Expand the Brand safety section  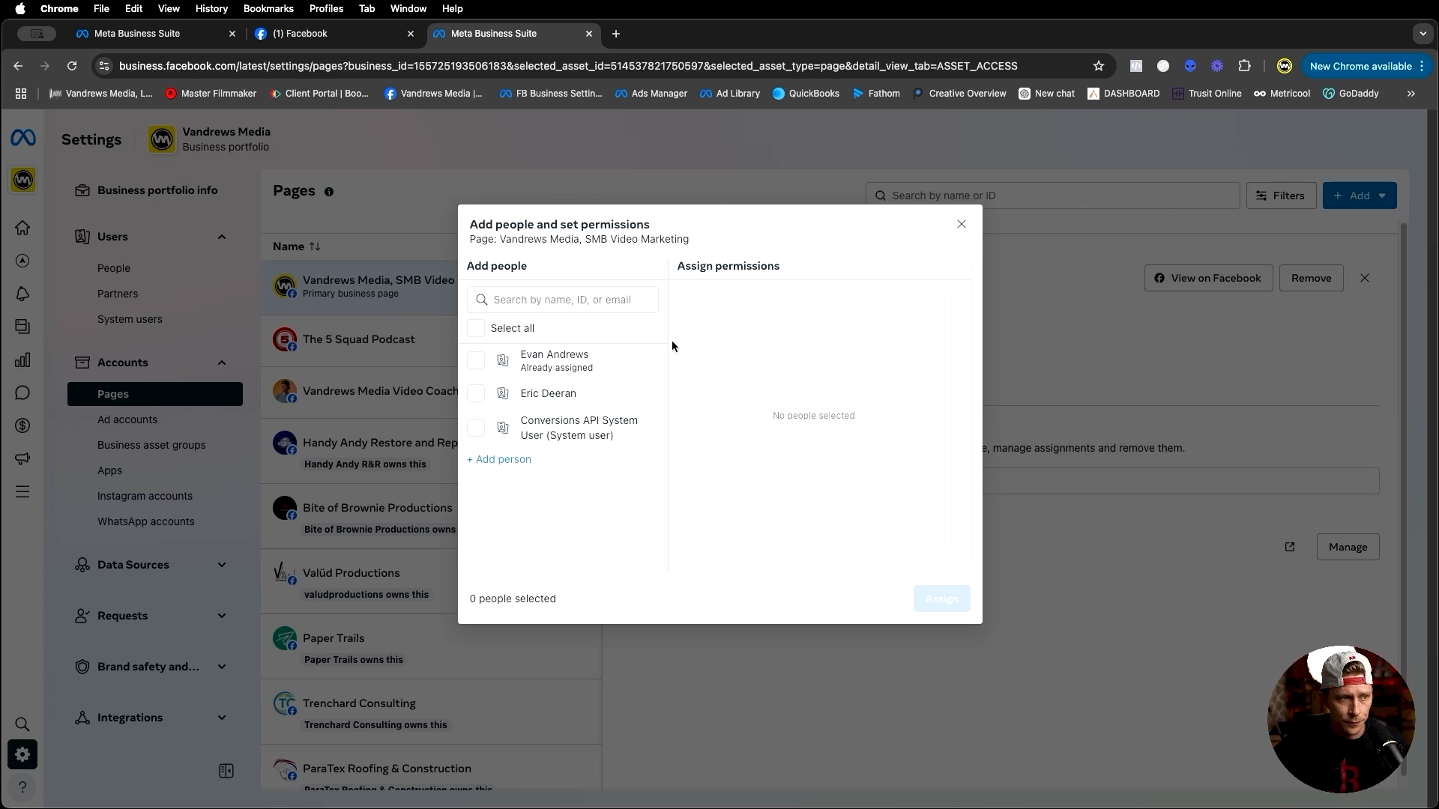(x=222, y=667)
